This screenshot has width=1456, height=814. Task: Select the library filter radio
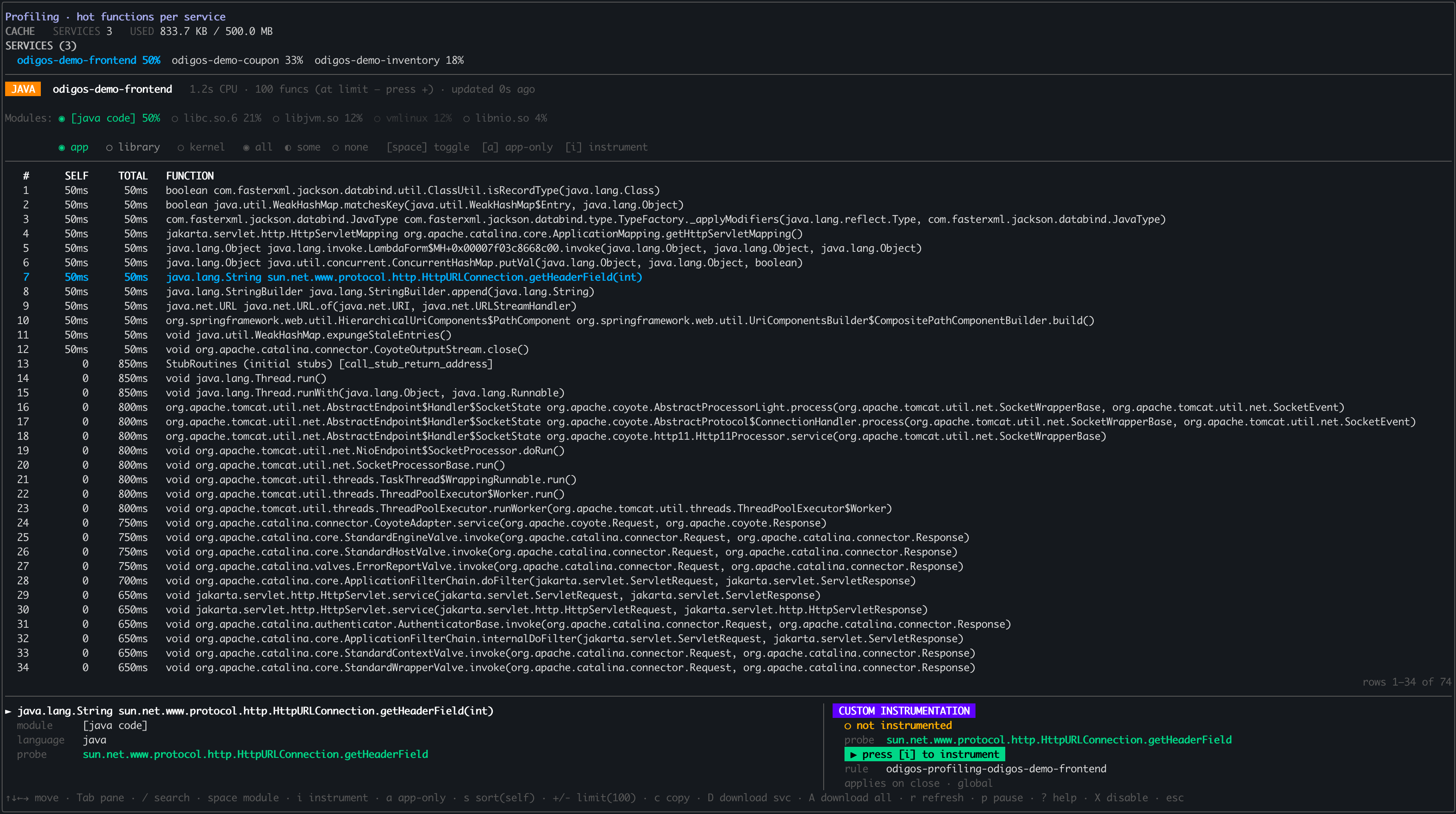pos(133,147)
